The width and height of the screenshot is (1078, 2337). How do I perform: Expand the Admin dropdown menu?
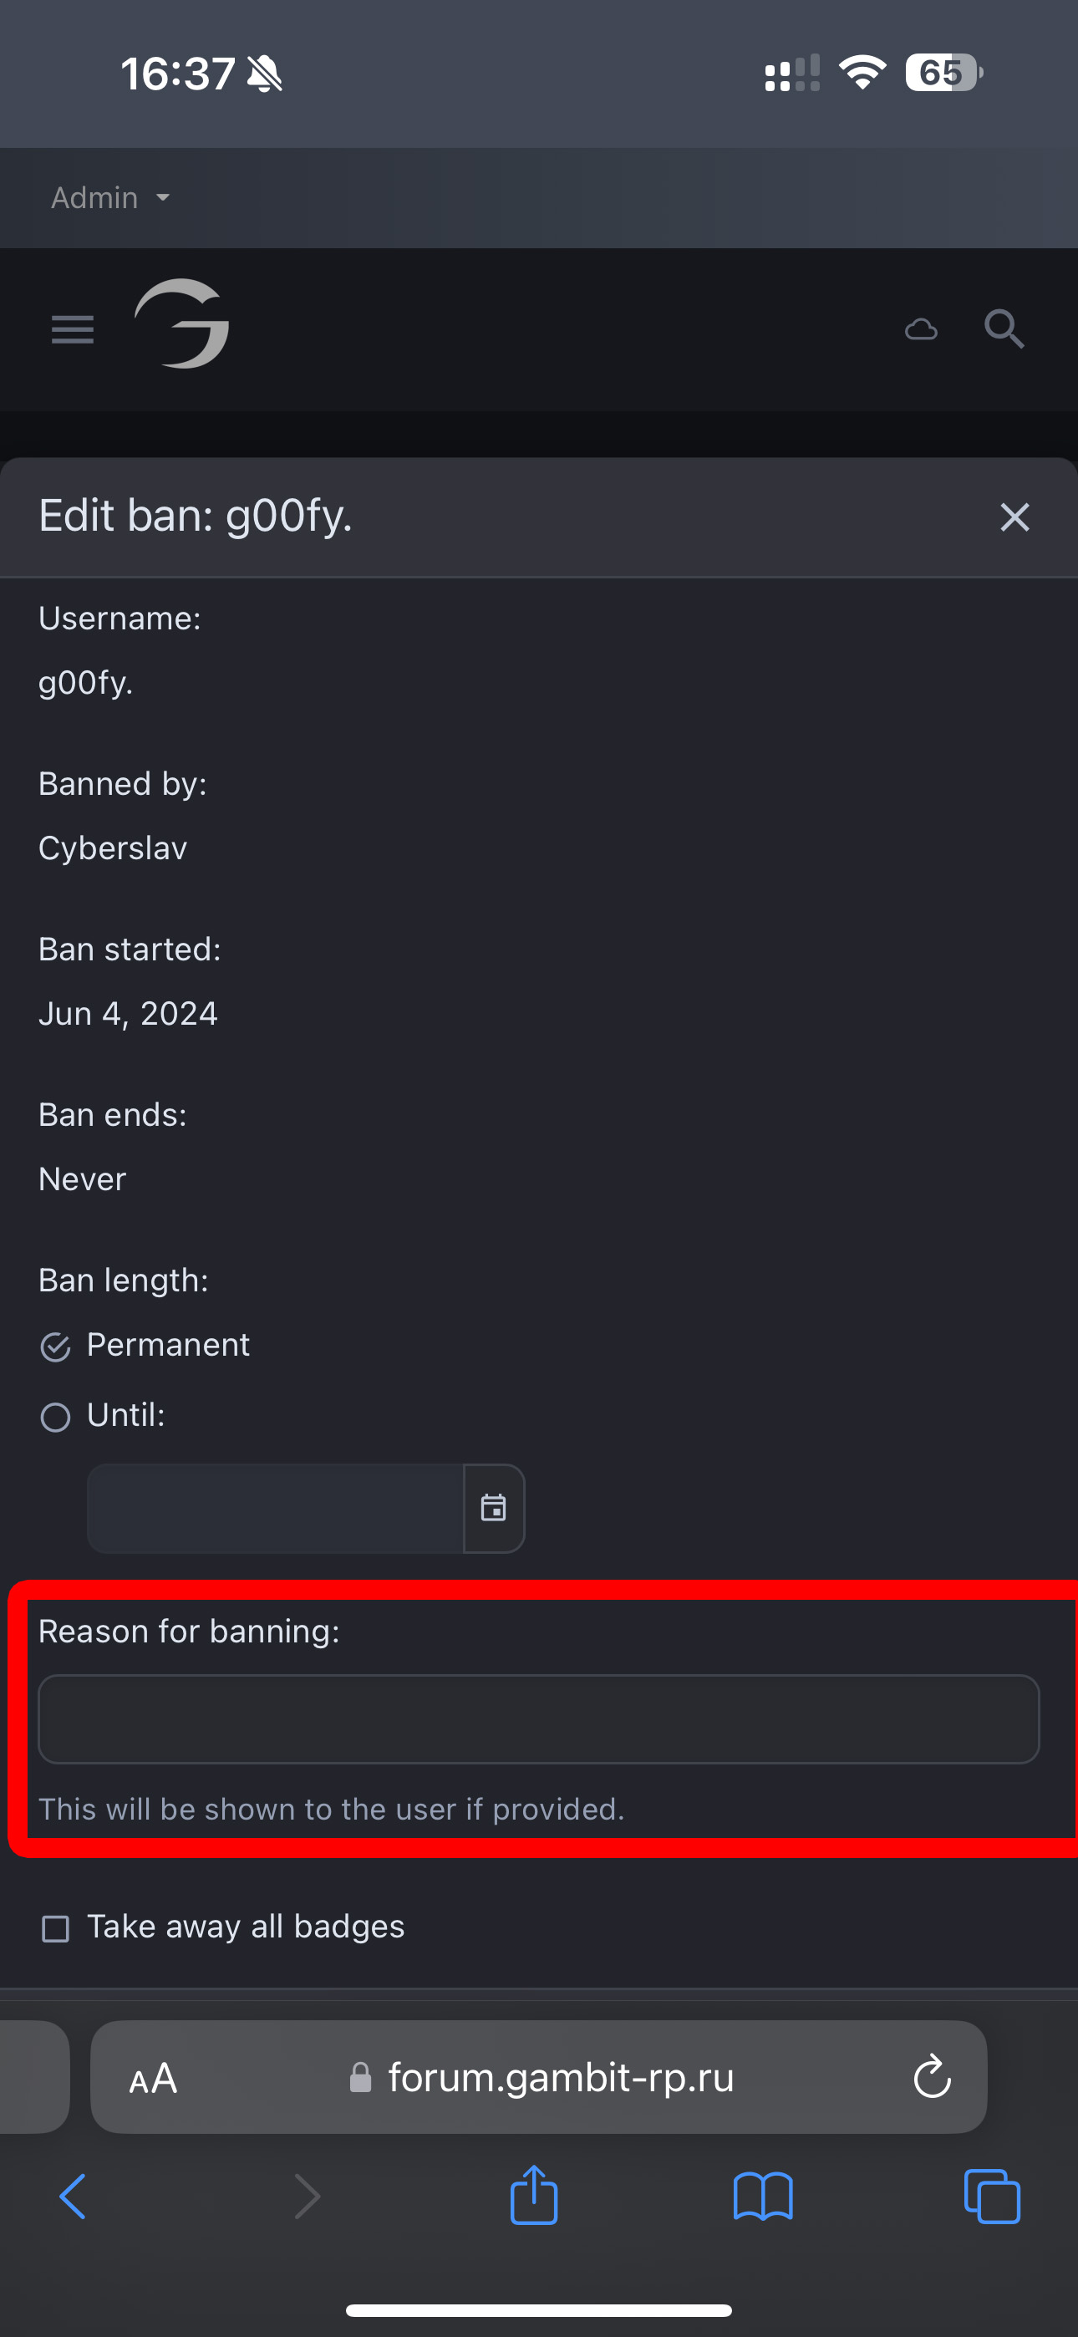[110, 198]
